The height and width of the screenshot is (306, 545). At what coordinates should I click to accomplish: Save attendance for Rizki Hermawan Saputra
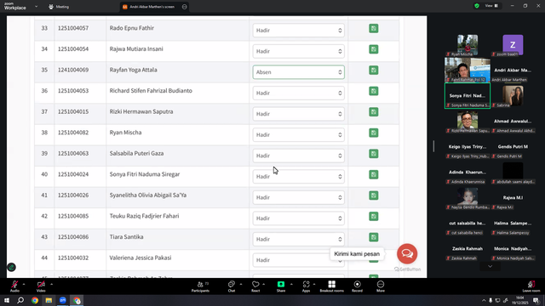[374, 112]
